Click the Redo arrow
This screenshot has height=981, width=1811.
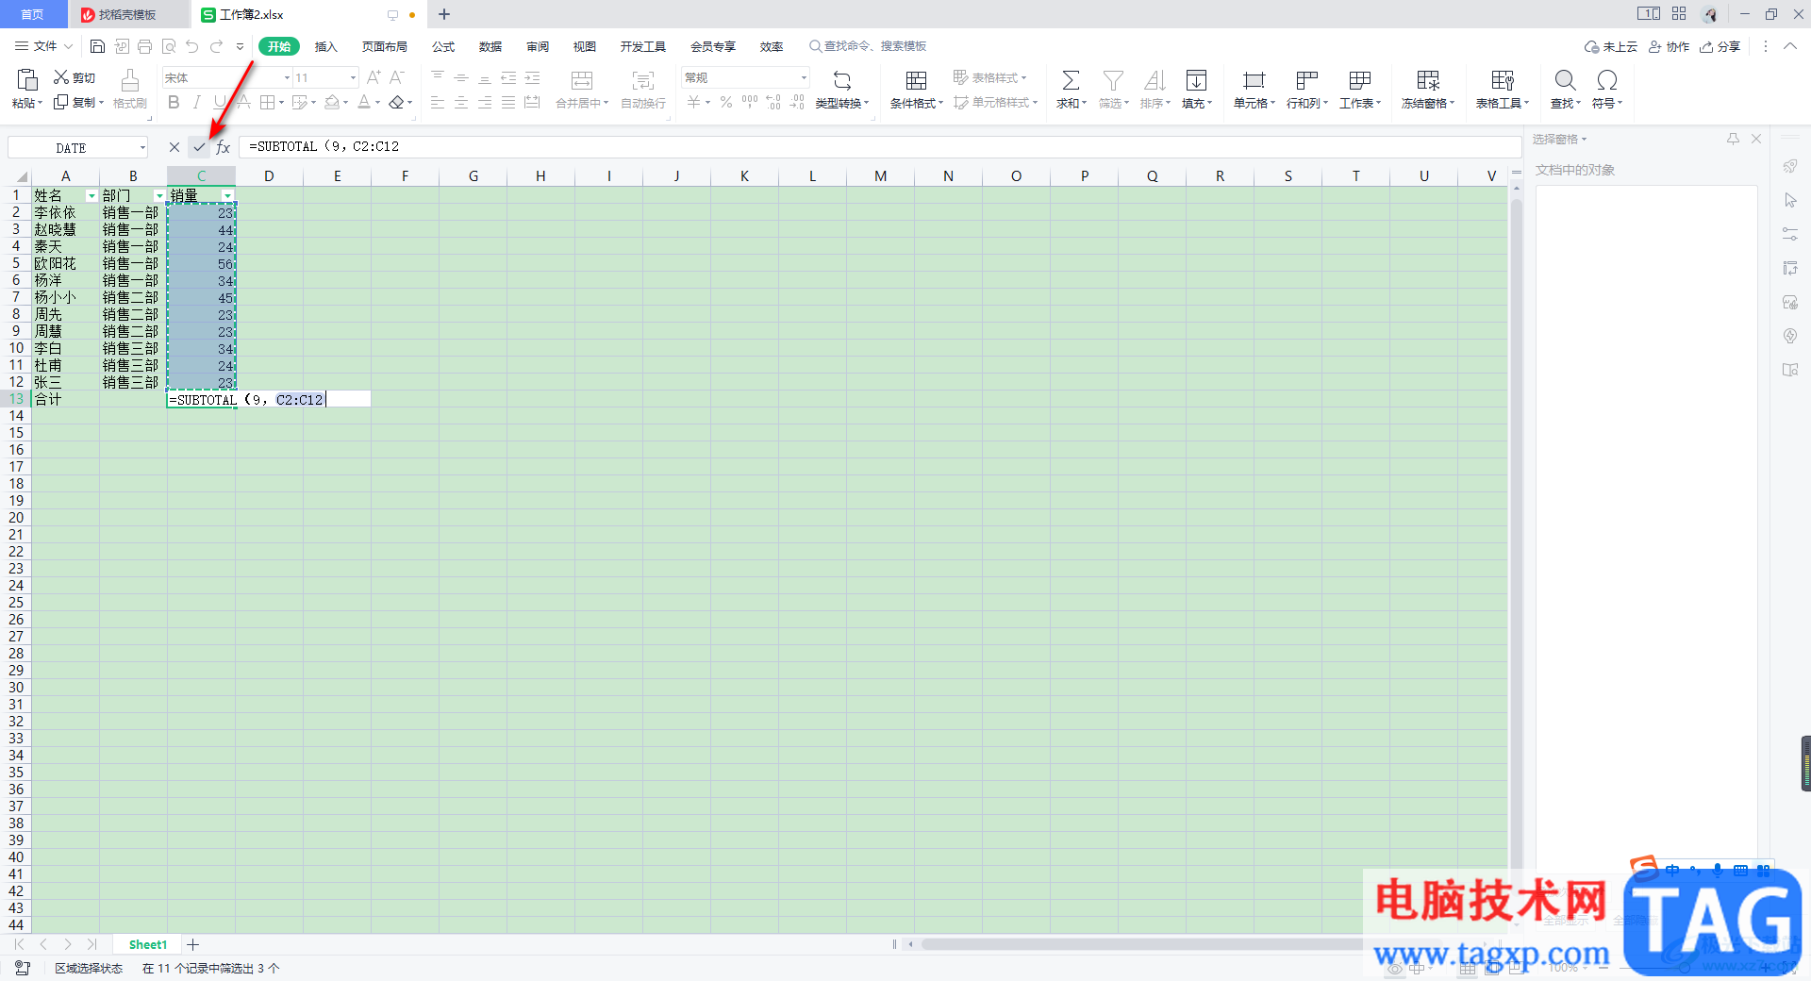(x=216, y=46)
